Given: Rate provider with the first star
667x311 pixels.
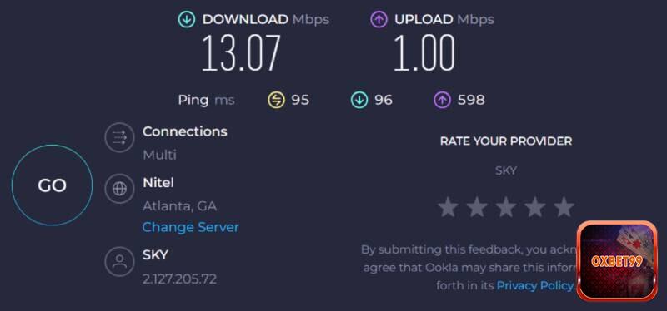Looking at the screenshot, I should coord(448,206).
